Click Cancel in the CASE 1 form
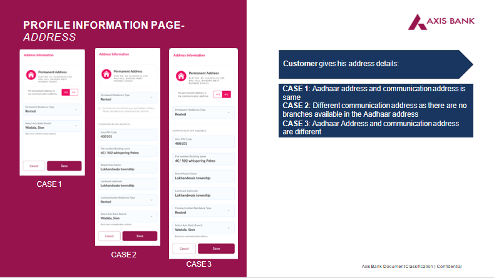The image size is (494, 278). [34, 166]
